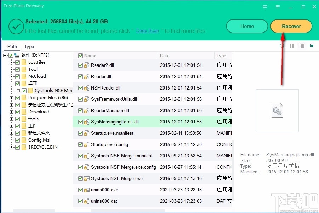Open the search icon above file list
This screenshot has height=213, width=319.
click(282, 46)
